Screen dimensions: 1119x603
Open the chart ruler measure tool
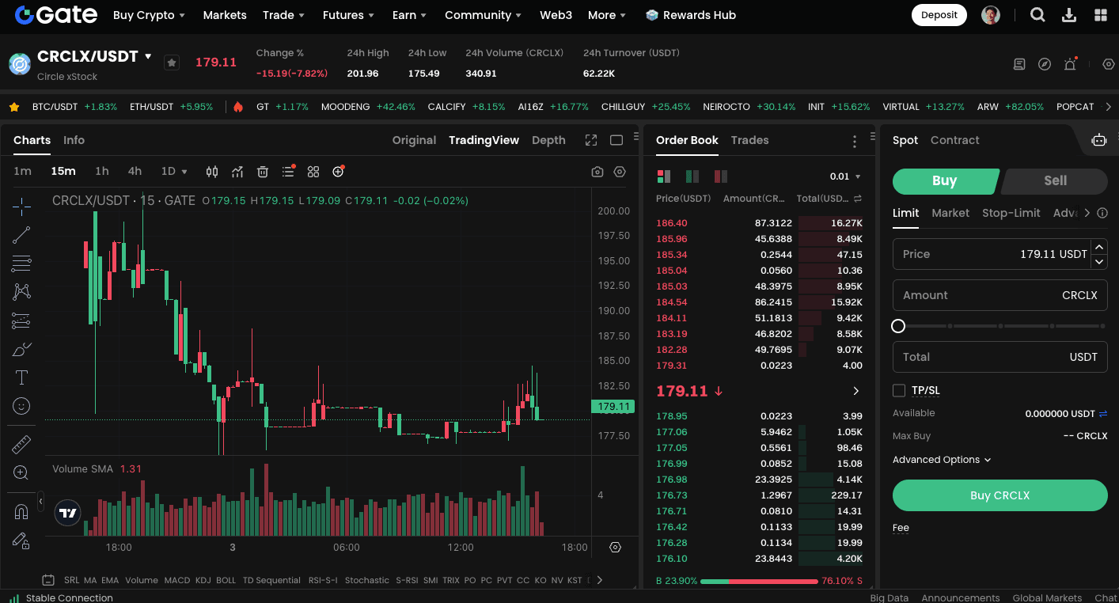(21, 445)
